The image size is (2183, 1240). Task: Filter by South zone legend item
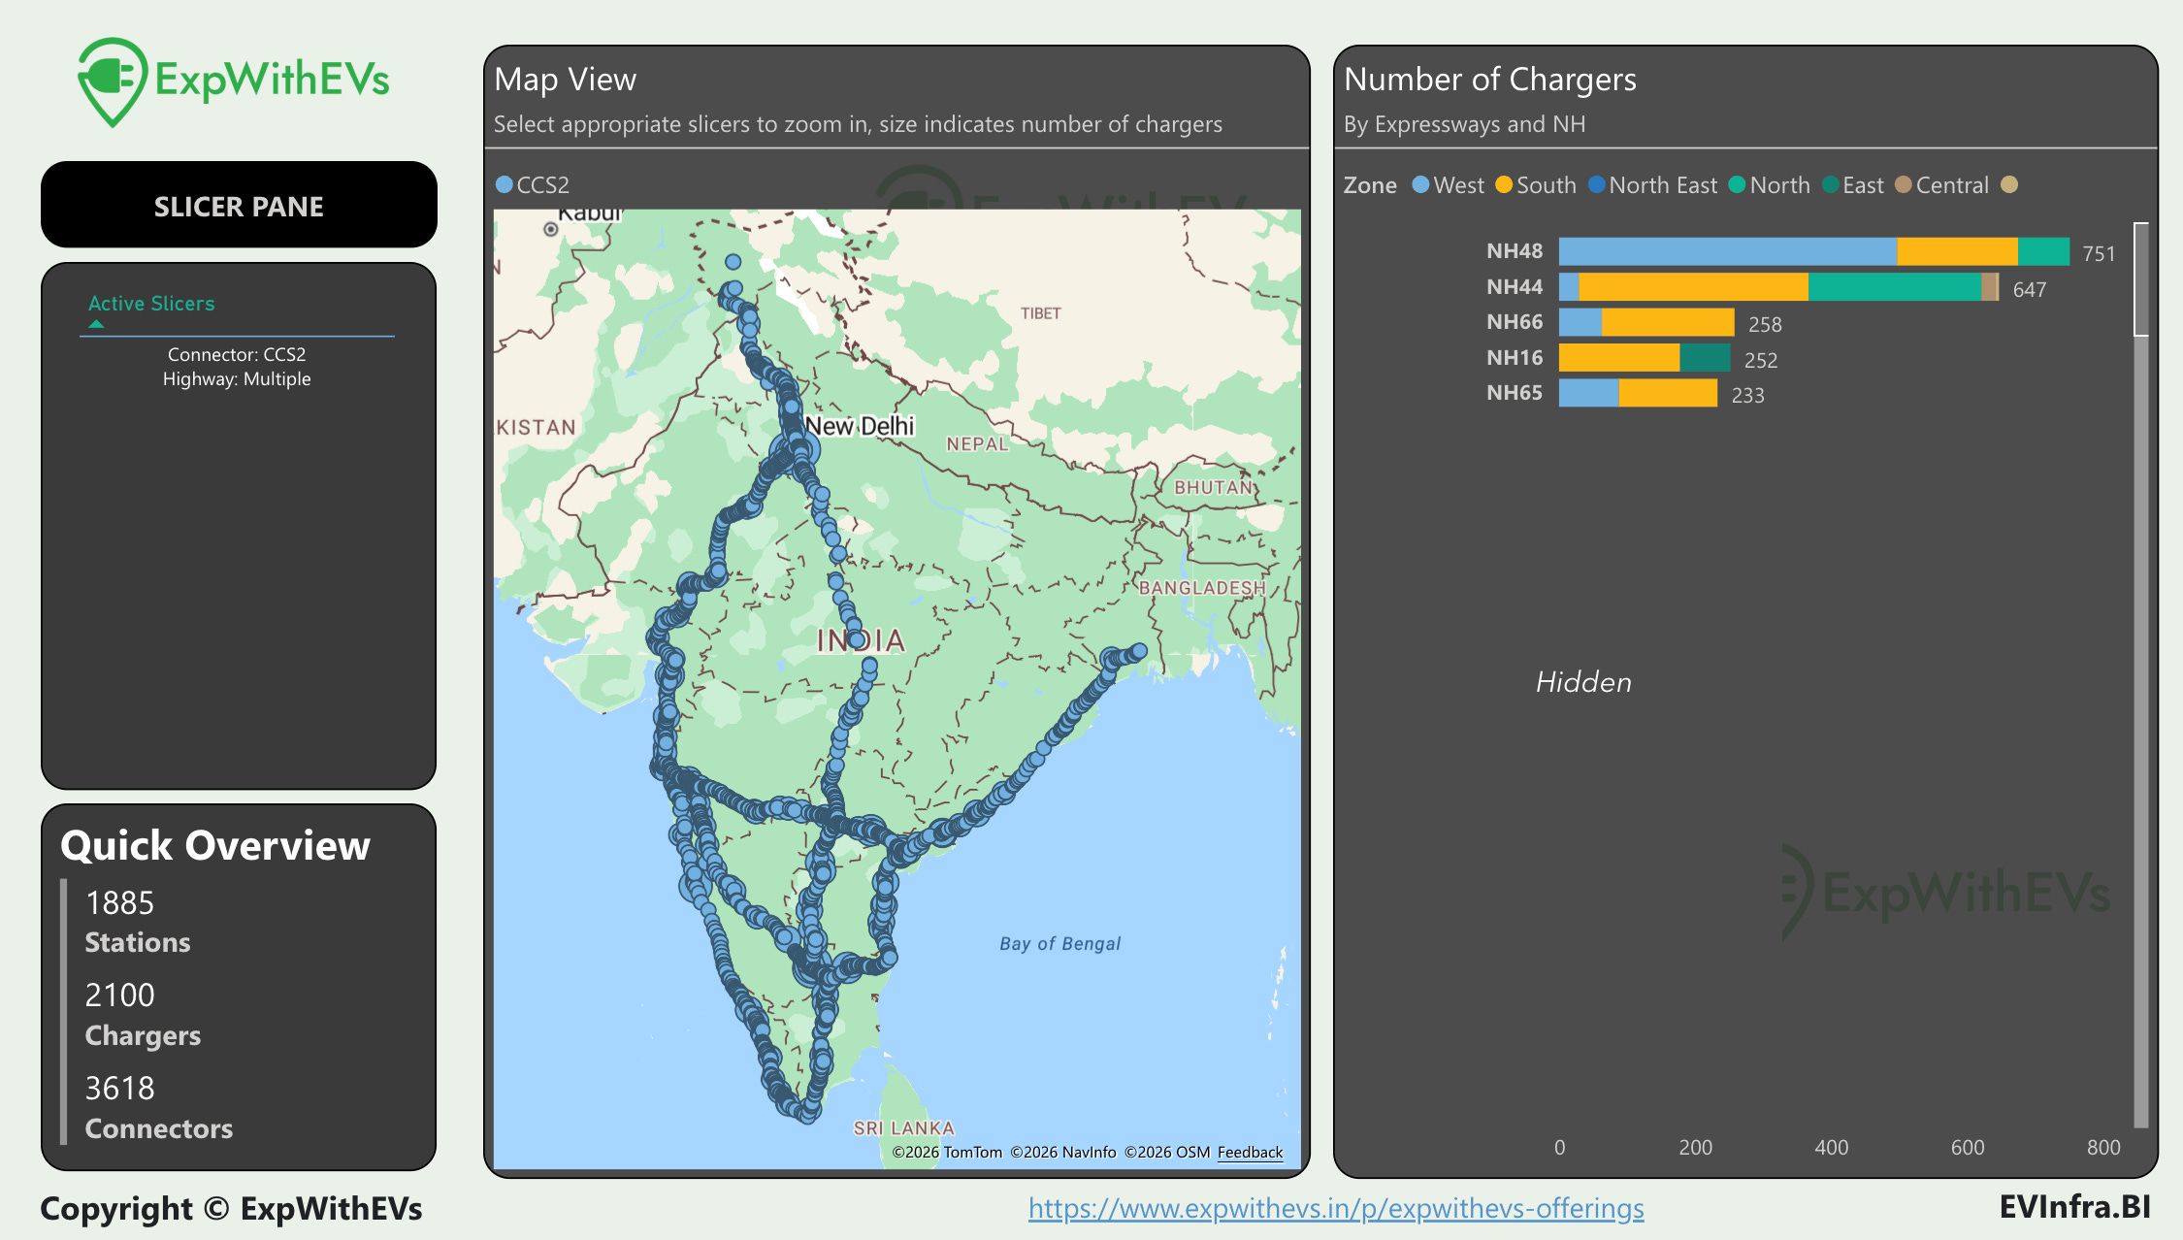click(x=1546, y=185)
